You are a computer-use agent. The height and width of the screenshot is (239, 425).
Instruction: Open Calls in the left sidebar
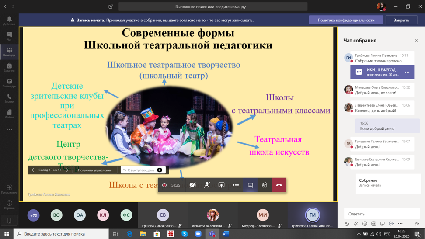[x=9, y=98]
